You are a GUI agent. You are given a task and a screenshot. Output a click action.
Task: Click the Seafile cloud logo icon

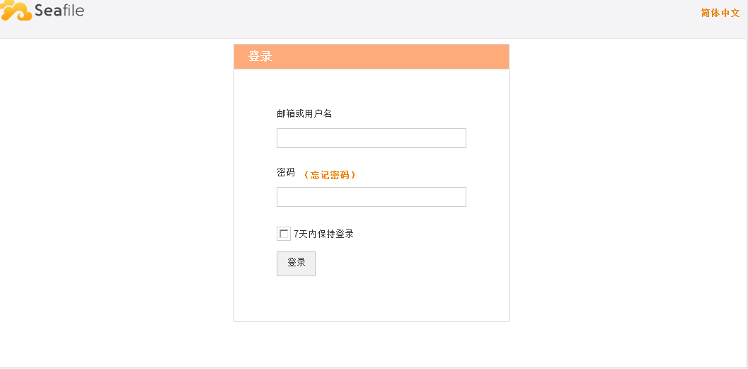click(x=16, y=11)
